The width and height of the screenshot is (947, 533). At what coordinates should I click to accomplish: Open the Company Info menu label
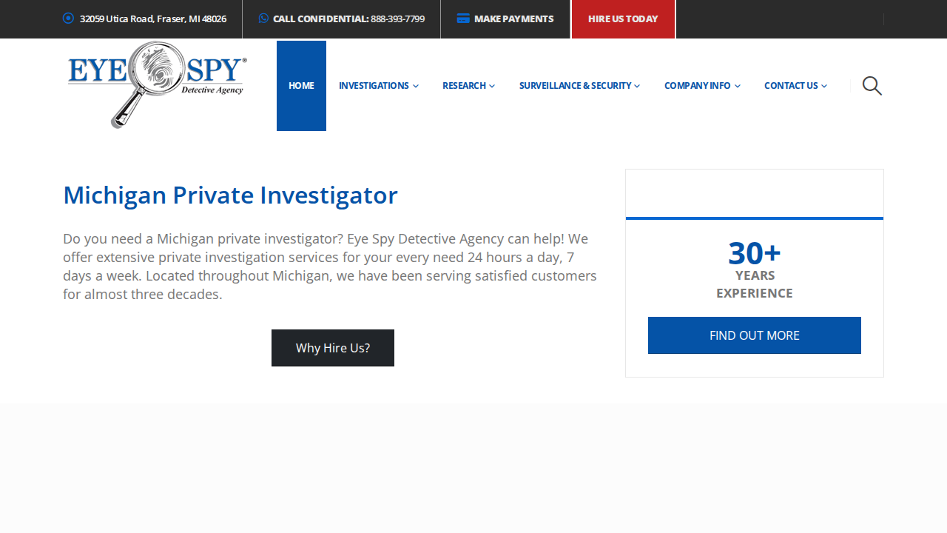[x=697, y=86]
